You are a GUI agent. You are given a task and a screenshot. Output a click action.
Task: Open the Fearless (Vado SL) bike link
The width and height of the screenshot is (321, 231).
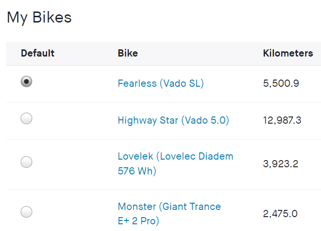click(x=160, y=83)
